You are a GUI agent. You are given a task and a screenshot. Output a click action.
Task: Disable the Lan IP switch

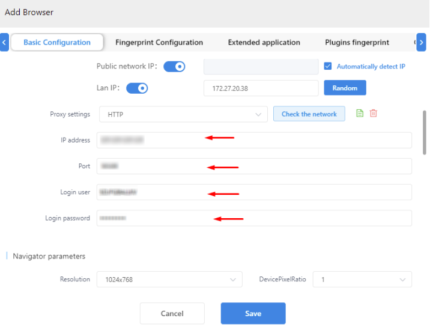click(x=137, y=88)
